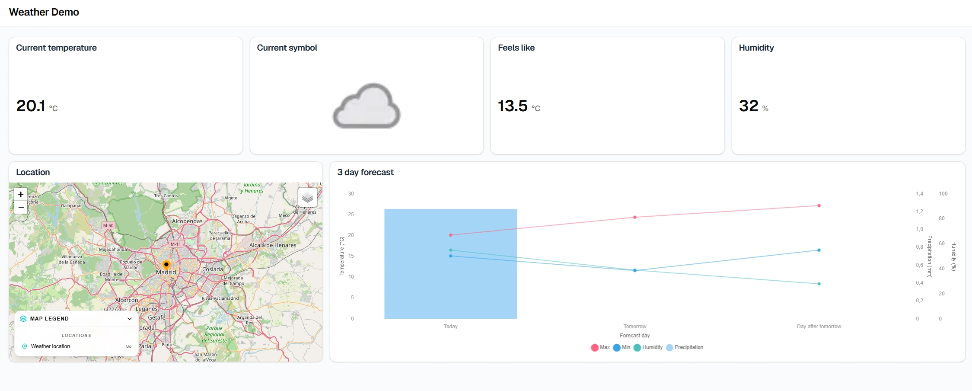Click the Tomorrow axis label
Screen dimensions: 972x391
[635, 327]
